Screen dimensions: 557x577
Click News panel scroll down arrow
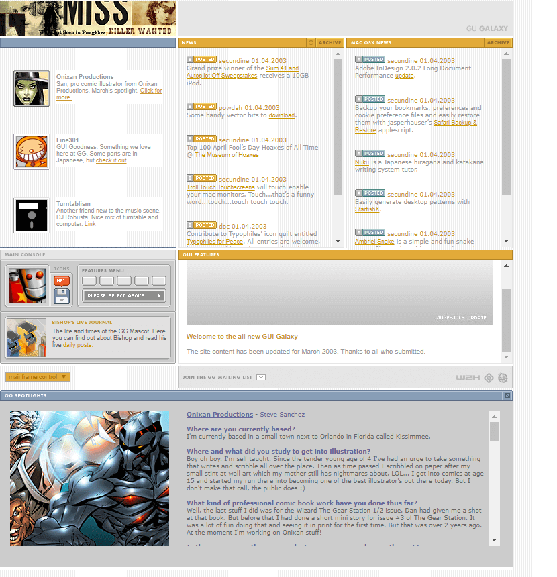[x=338, y=241]
